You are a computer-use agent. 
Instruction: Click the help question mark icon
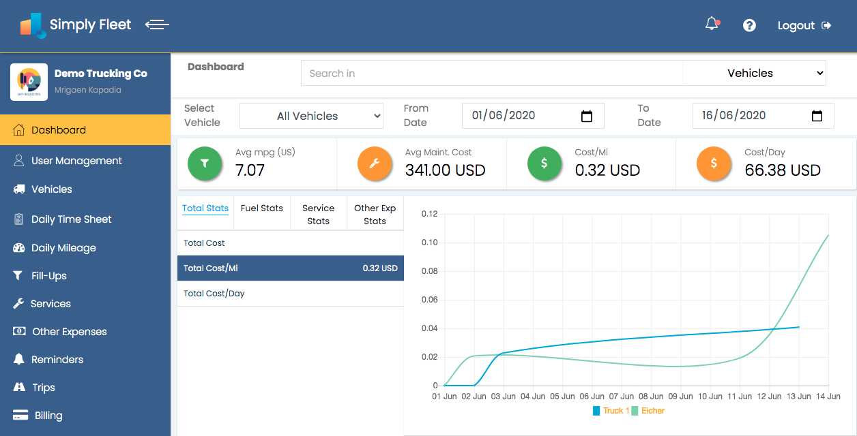click(x=749, y=25)
